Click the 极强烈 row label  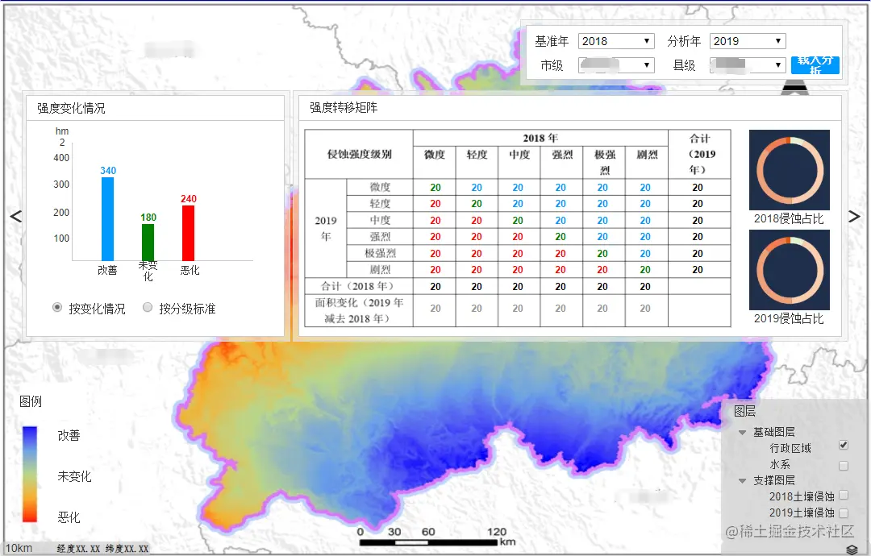[x=381, y=254]
